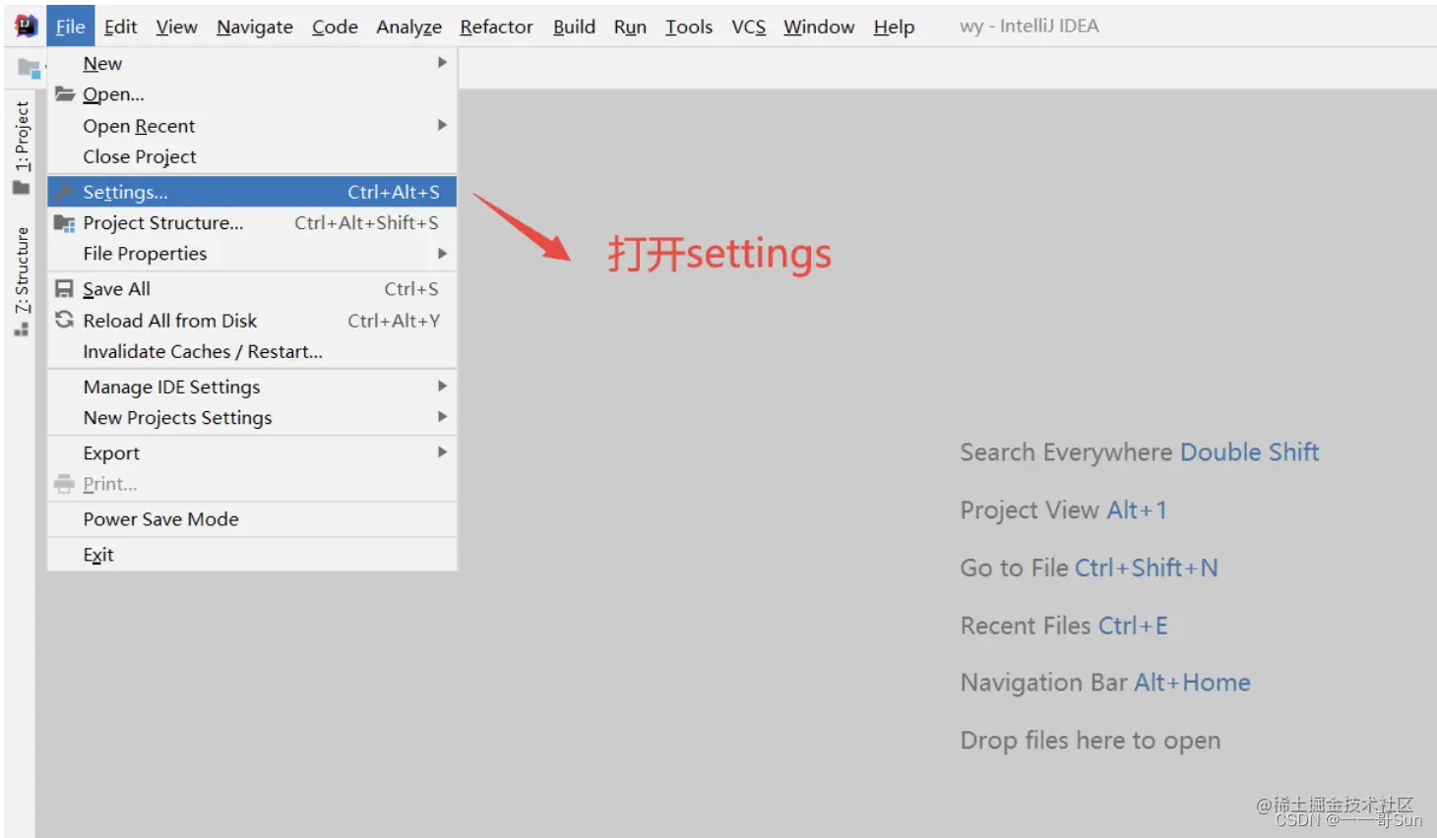This screenshot has height=838, width=1437.
Task: Click the wrench icon beside Settings...
Action: coord(65,192)
